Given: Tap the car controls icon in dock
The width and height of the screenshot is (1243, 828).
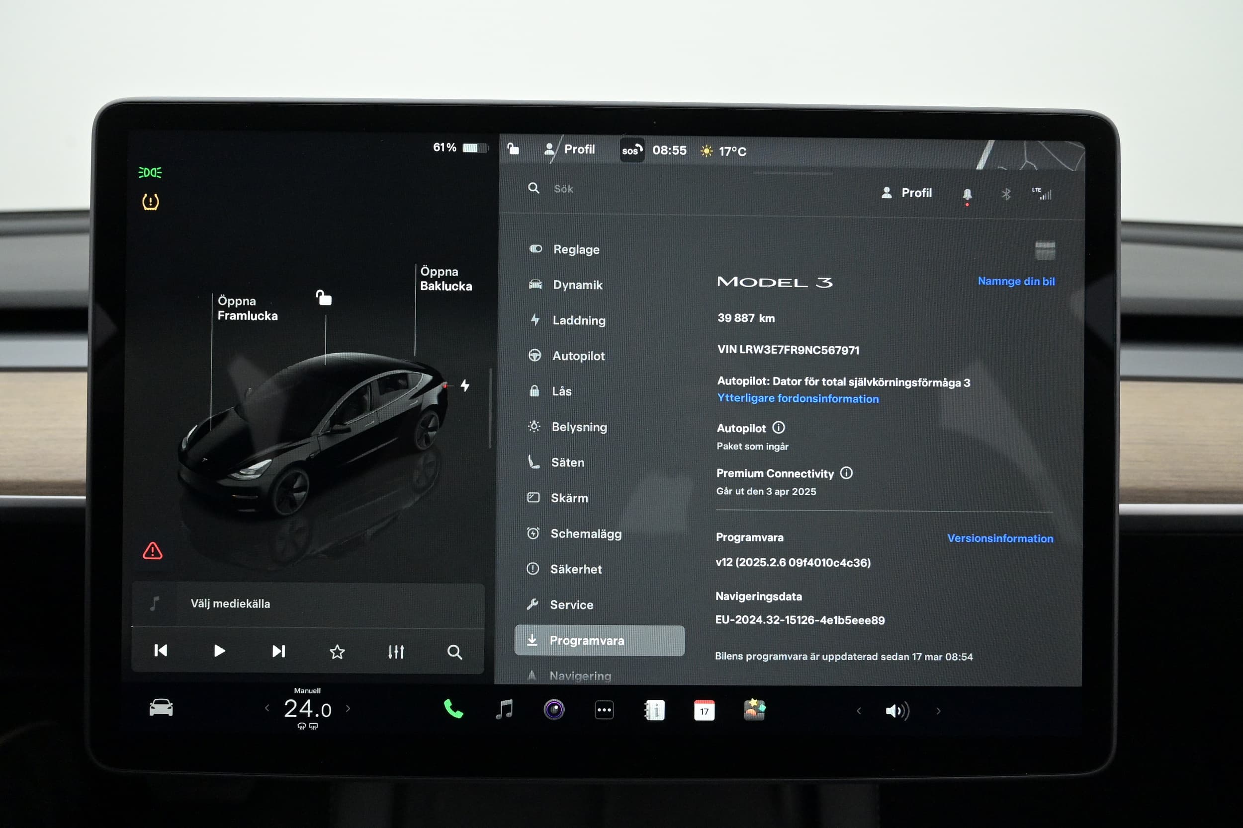Looking at the screenshot, I should [161, 708].
